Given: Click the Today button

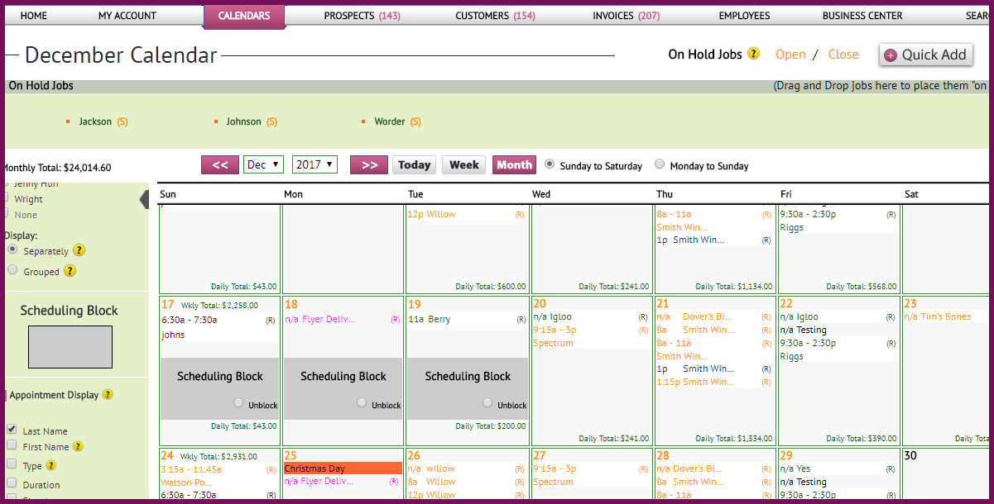Looking at the screenshot, I should coord(415,165).
